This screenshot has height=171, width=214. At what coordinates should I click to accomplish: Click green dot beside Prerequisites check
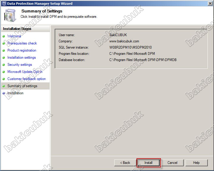pos(4,43)
